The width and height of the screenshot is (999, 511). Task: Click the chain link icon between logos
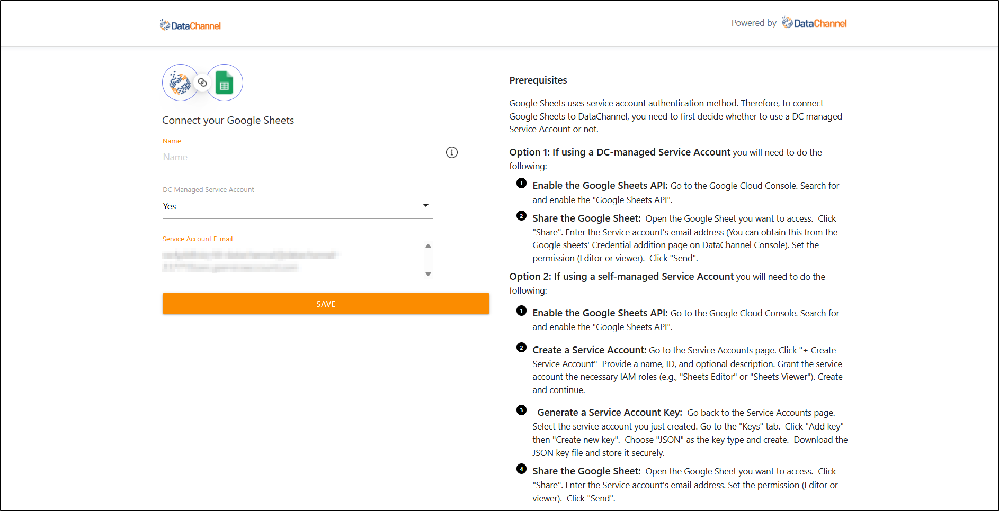coord(202,83)
